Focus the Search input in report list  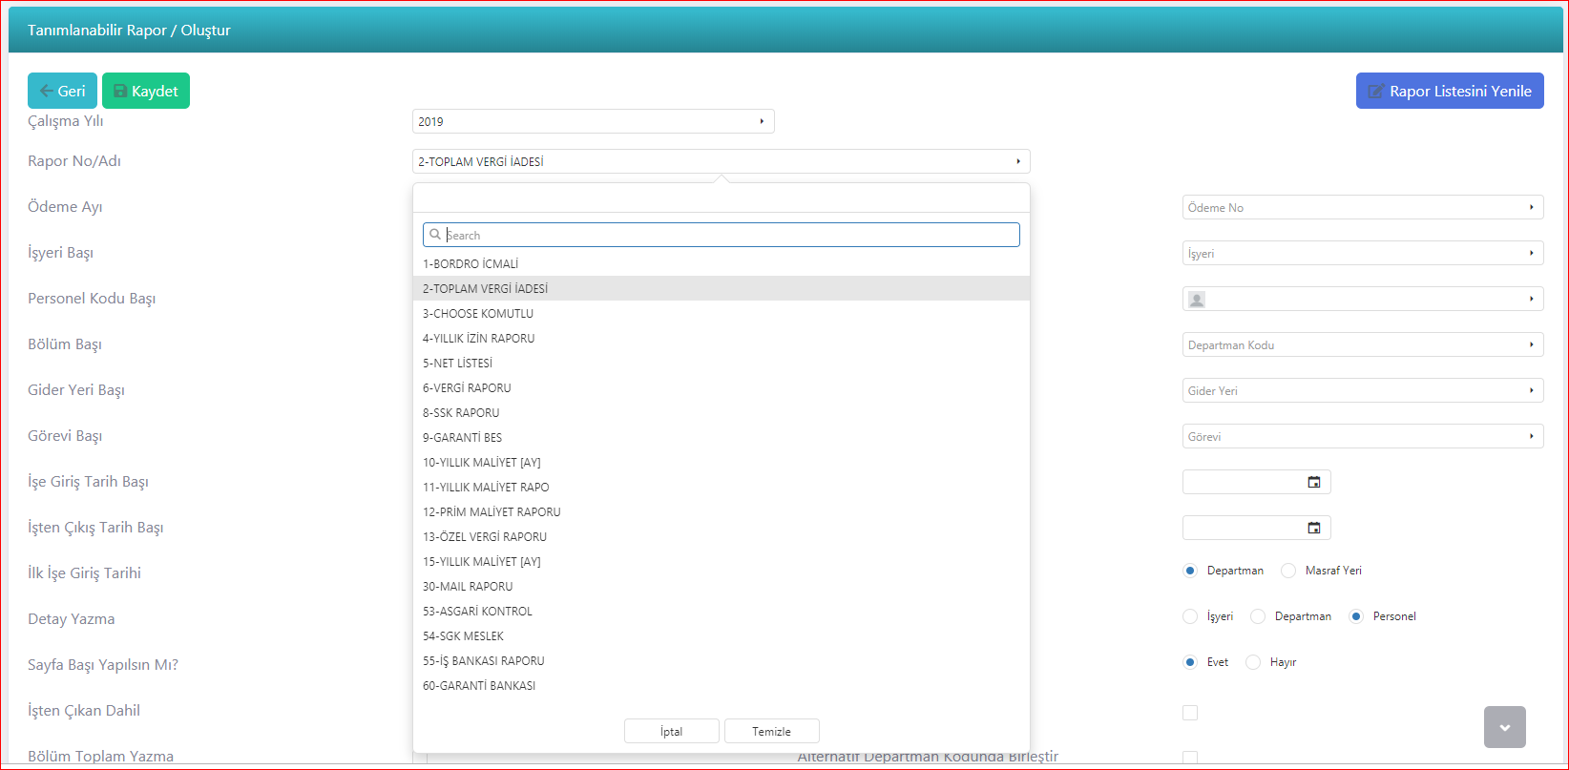(730, 235)
